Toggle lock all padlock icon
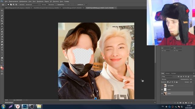 (177, 82)
